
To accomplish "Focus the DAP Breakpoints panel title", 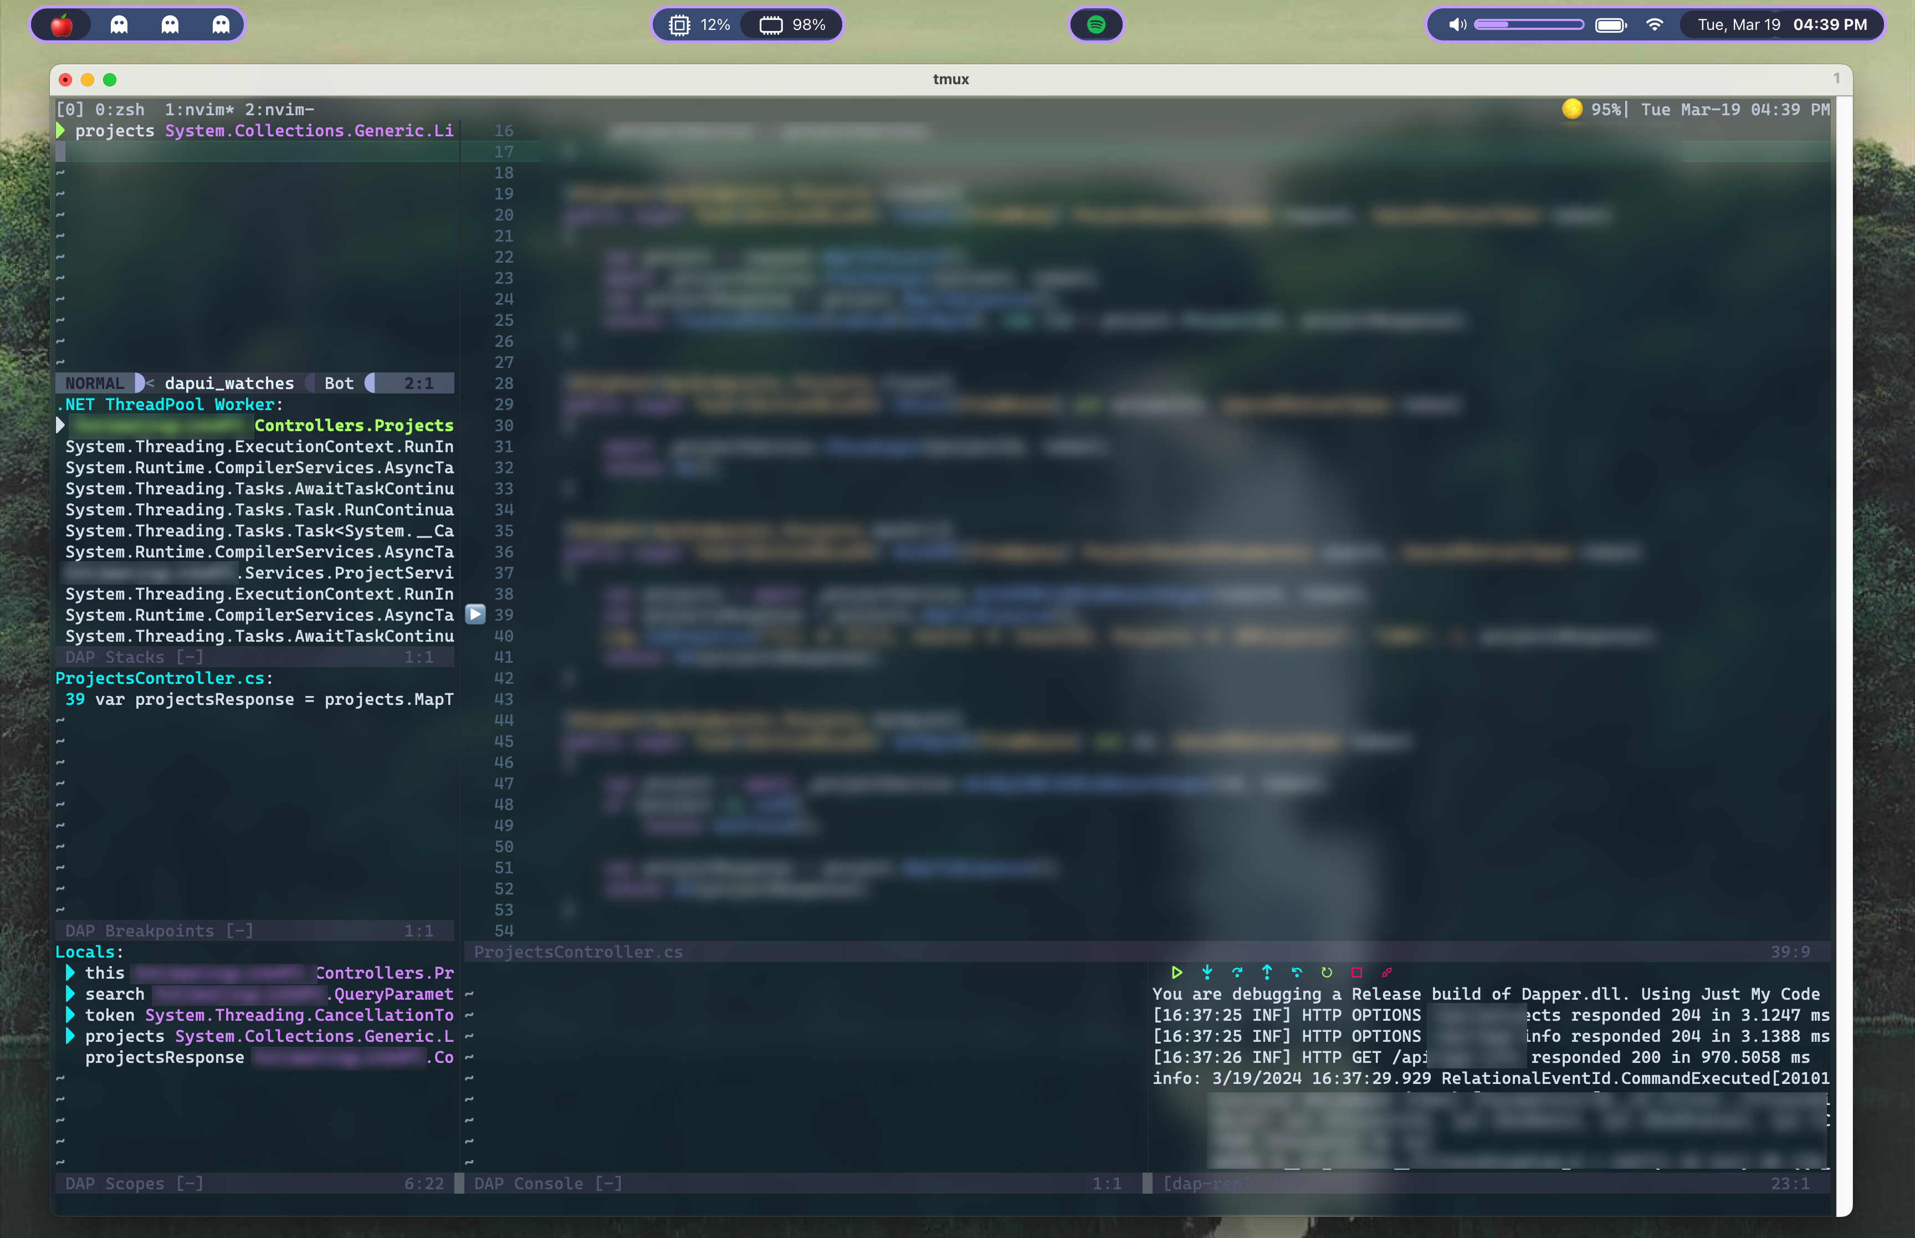I will [159, 930].
